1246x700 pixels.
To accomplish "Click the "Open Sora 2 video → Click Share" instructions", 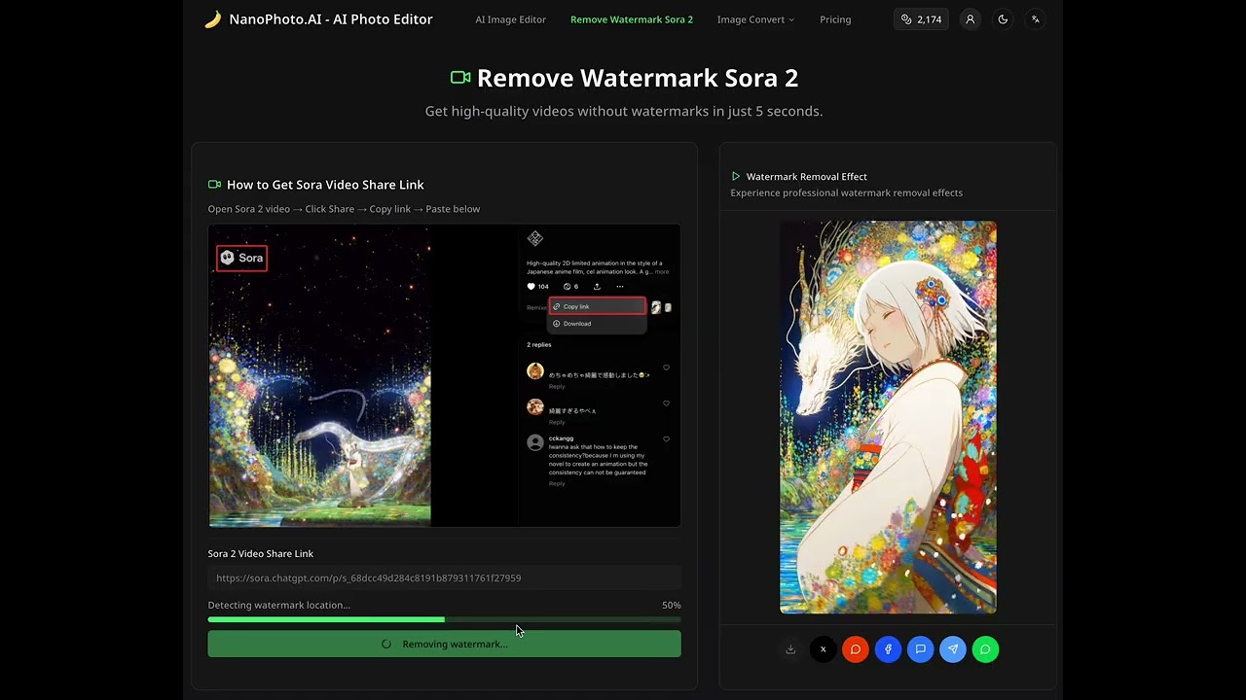I will coord(344,209).
